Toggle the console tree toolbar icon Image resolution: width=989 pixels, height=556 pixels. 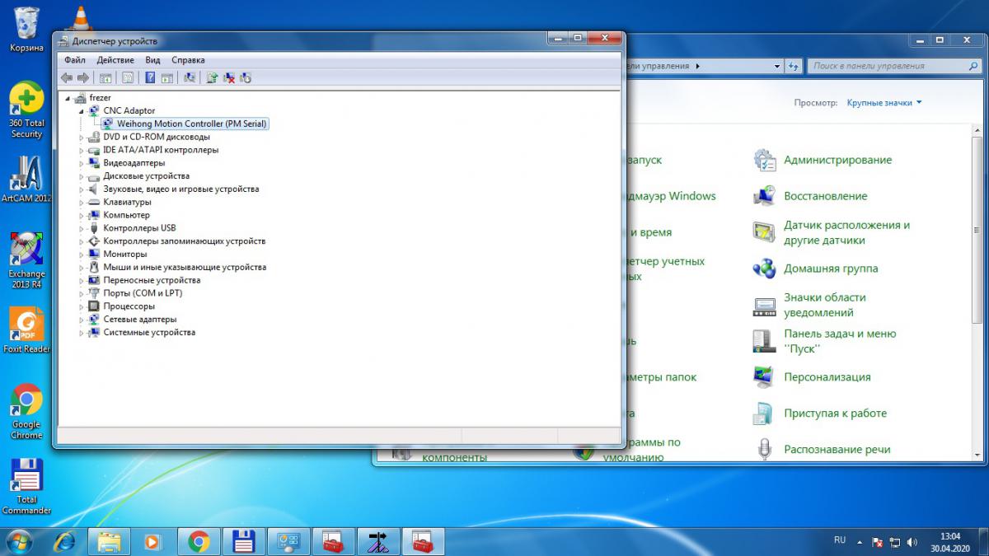(x=105, y=77)
